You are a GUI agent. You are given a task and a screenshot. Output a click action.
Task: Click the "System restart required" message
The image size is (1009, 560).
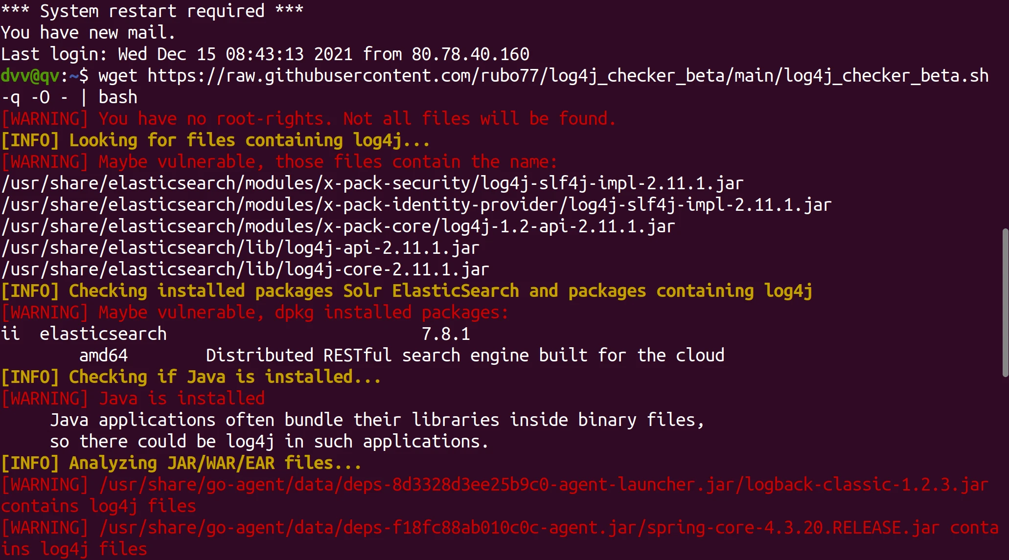[152, 11]
